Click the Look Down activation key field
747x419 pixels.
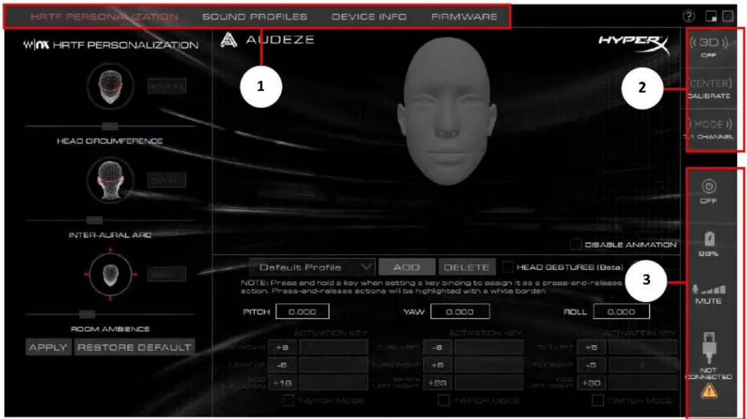[x=333, y=347]
